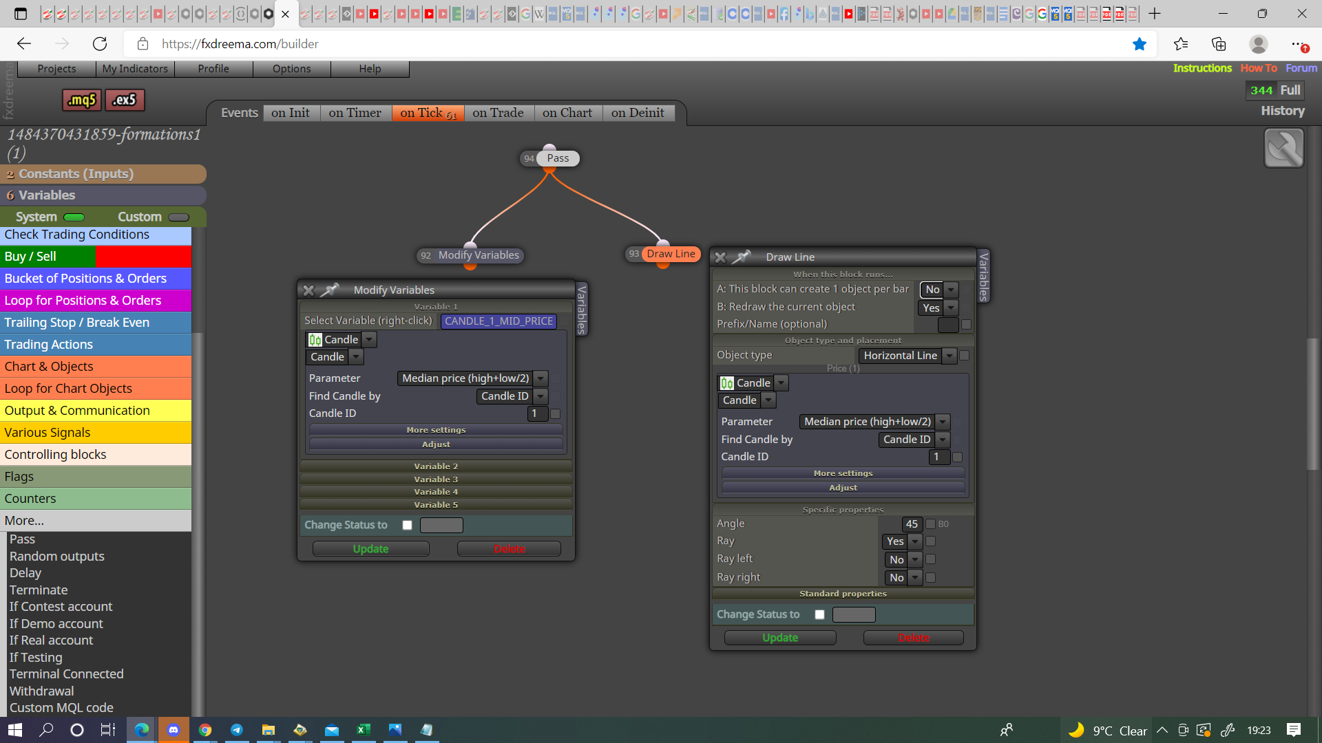Viewport: 1322px width, 743px height.
Task: Open the Ray Yes dropdown
Action: point(902,541)
